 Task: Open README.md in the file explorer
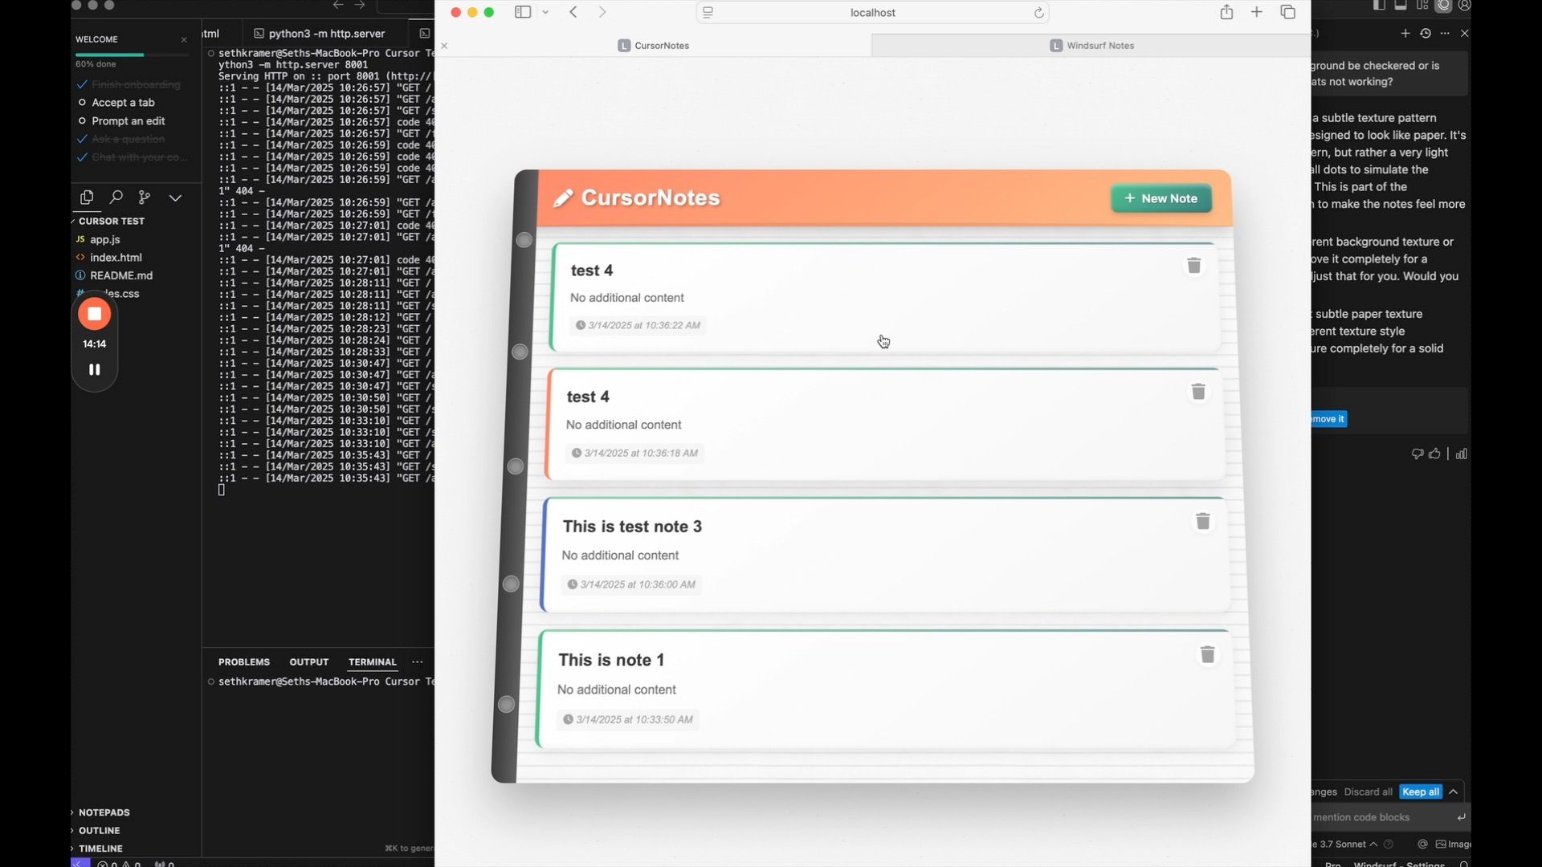coord(121,275)
